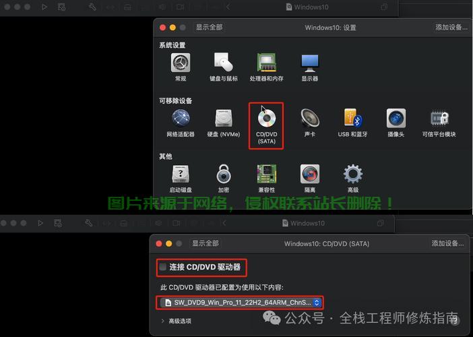The width and height of the screenshot is (473, 337).
Task: Click the Windows10: 设置 window title
Action: point(330,28)
